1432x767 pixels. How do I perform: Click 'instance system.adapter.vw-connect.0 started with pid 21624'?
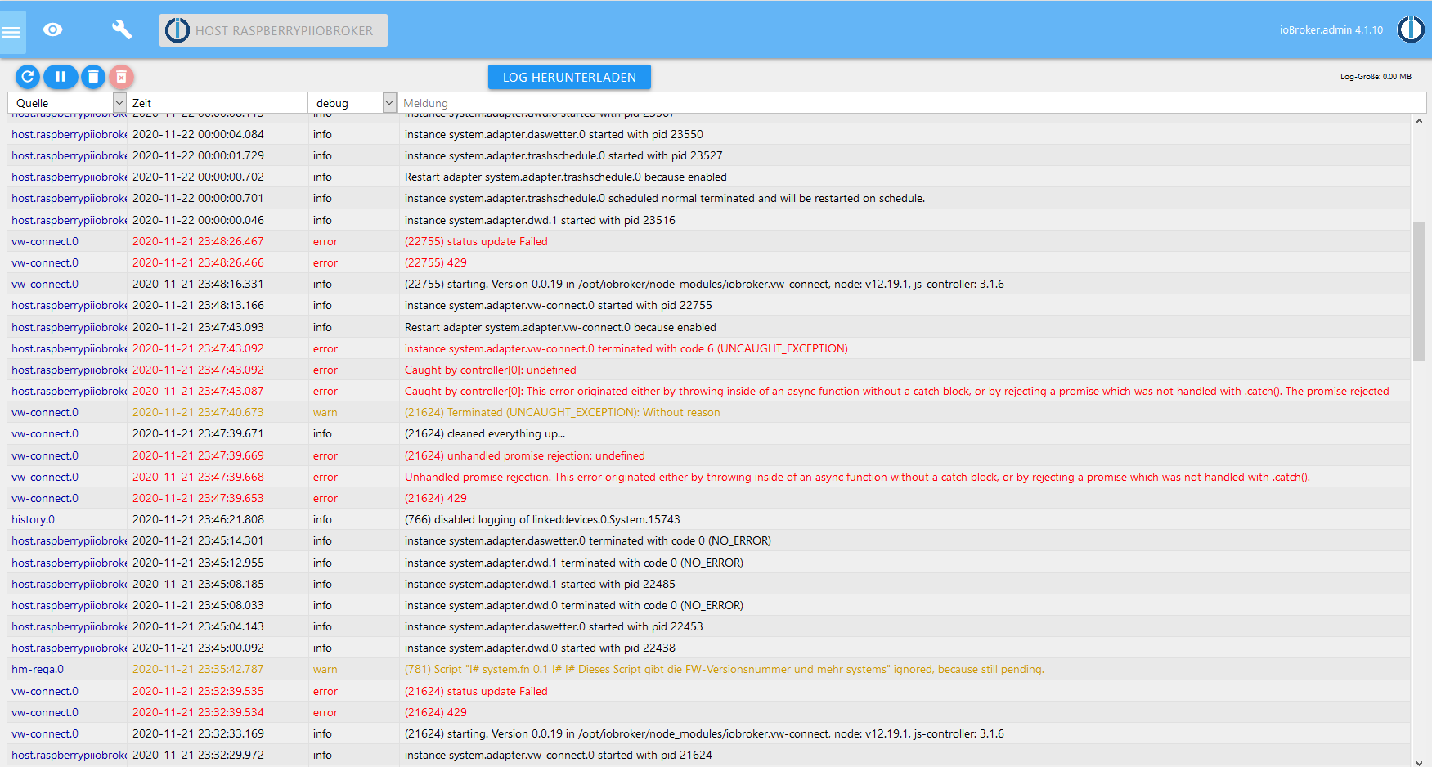tap(559, 755)
